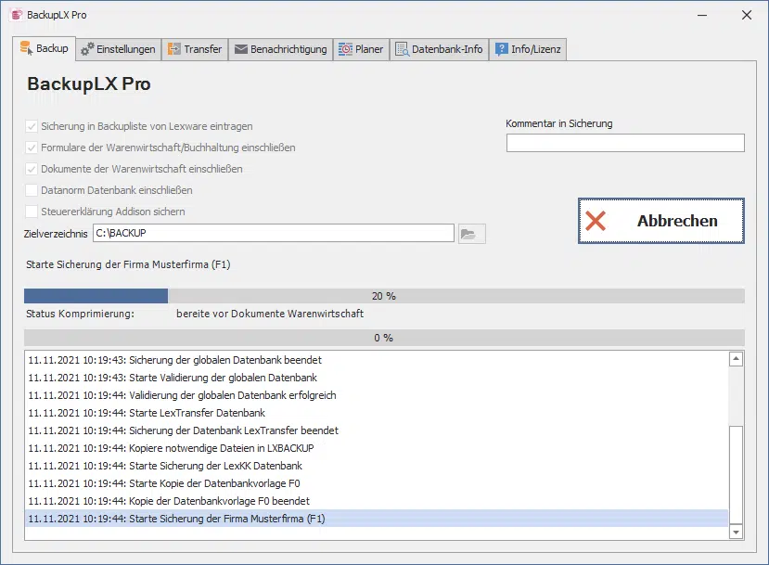Open the Transfer tab
The image size is (769, 565).
coord(195,49)
